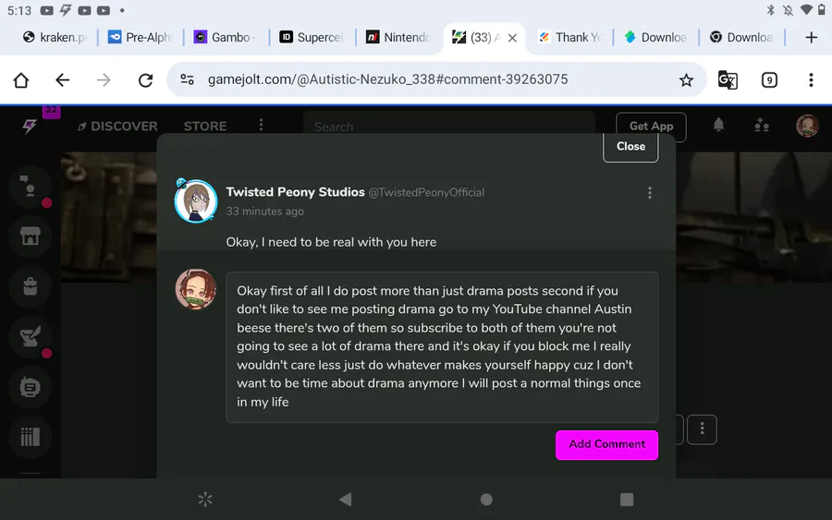Viewport: 832px width, 520px height.
Task: Open the Game Jolt lightning logo
Action: 30,126
